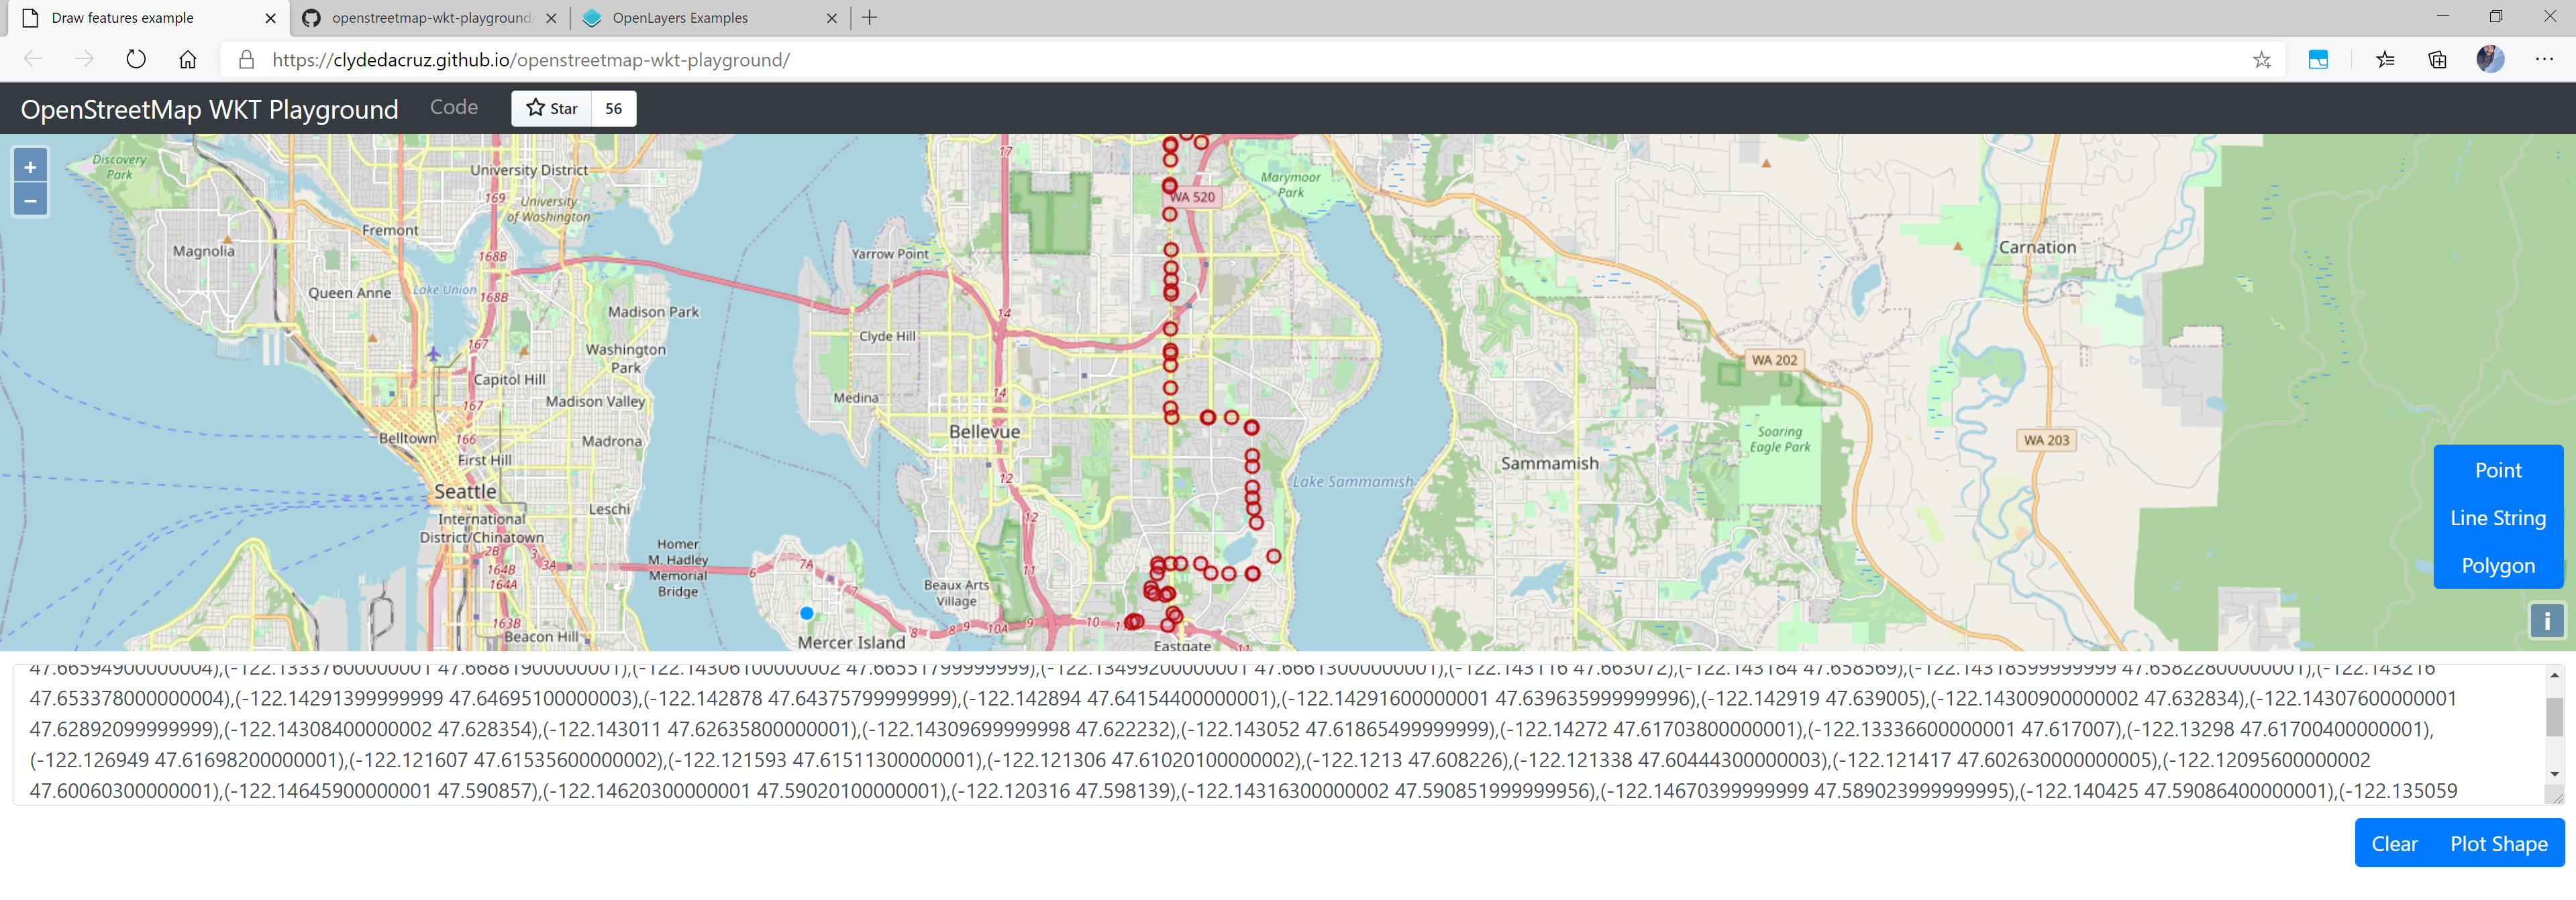Refresh the browser page
2576x900 pixels.
pyautogui.click(x=136, y=60)
